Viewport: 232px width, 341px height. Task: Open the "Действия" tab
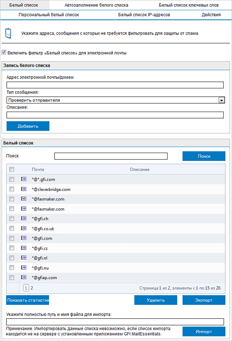tap(211, 15)
